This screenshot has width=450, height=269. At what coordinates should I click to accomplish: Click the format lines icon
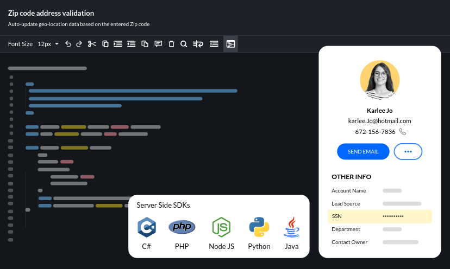pos(214,44)
